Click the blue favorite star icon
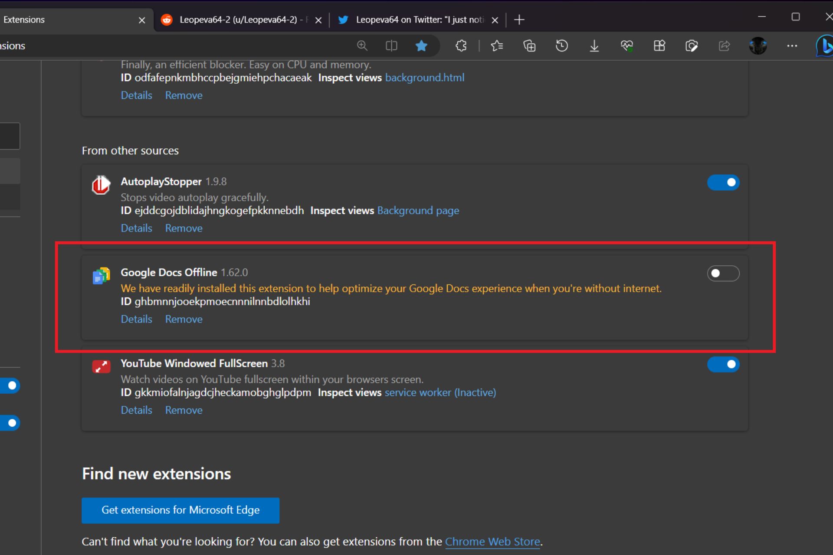The width and height of the screenshot is (833, 555). click(x=421, y=46)
